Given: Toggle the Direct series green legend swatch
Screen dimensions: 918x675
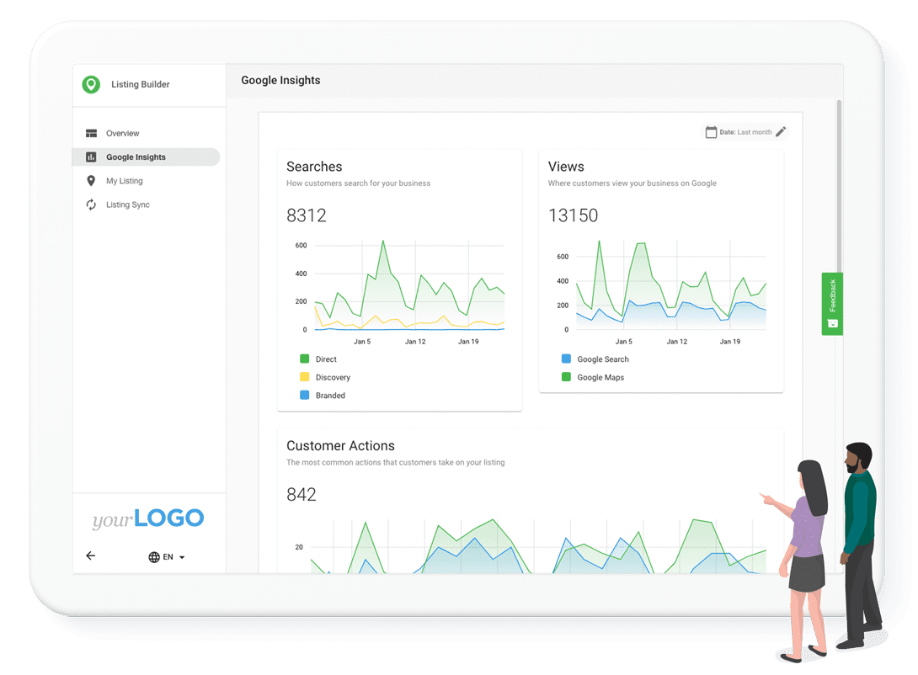Looking at the screenshot, I should click(x=304, y=359).
